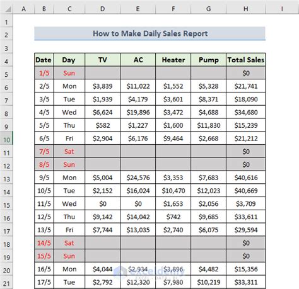299x289 pixels.
Task: Select the Pump value '$5,328'
Action: coord(209,86)
